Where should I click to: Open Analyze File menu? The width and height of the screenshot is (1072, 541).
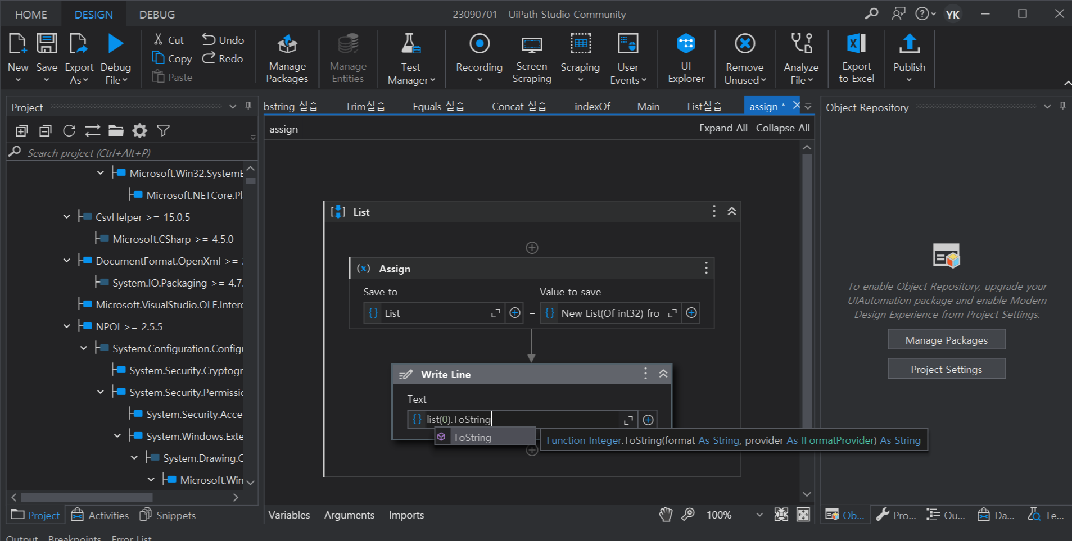pyautogui.click(x=801, y=58)
